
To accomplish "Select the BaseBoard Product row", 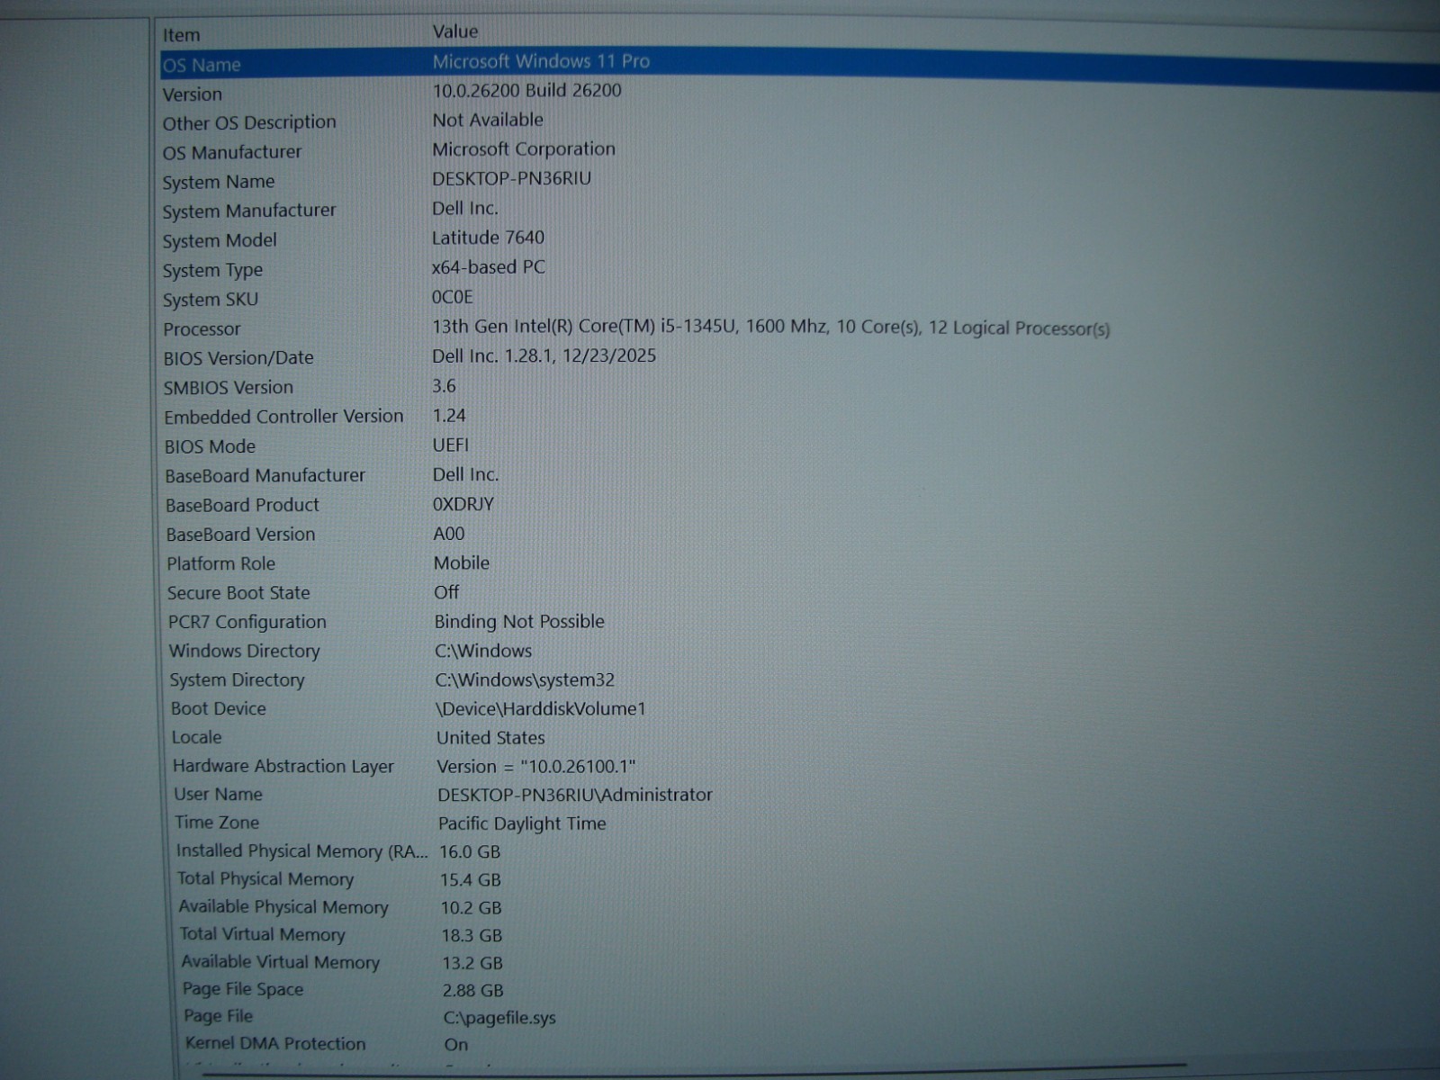I will click(242, 505).
